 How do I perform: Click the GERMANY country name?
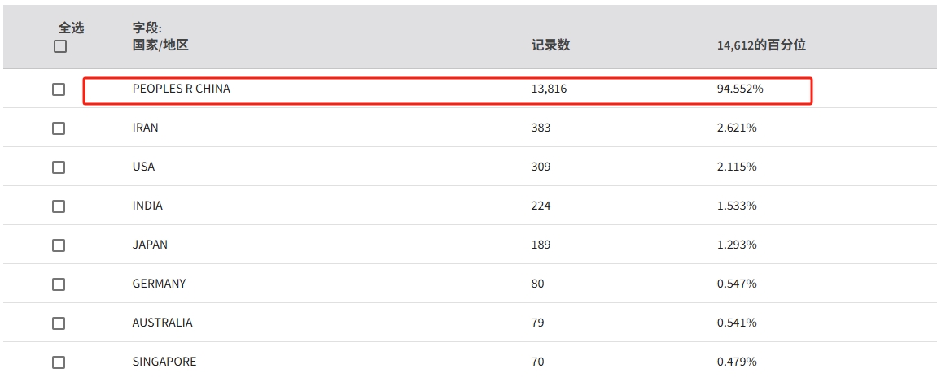pyautogui.click(x=159, y=284)
